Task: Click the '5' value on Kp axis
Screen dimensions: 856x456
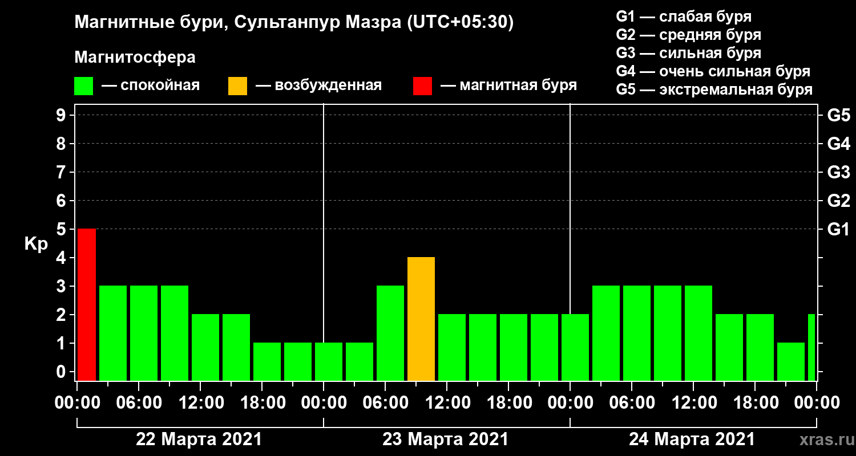Action: coord(62,230)
